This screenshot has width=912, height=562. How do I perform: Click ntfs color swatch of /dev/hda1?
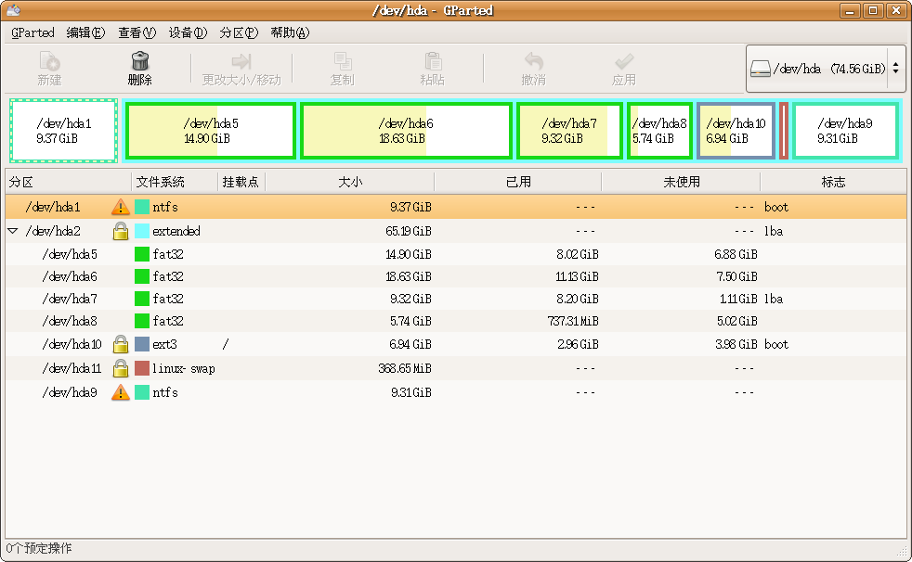click(142, 207)
